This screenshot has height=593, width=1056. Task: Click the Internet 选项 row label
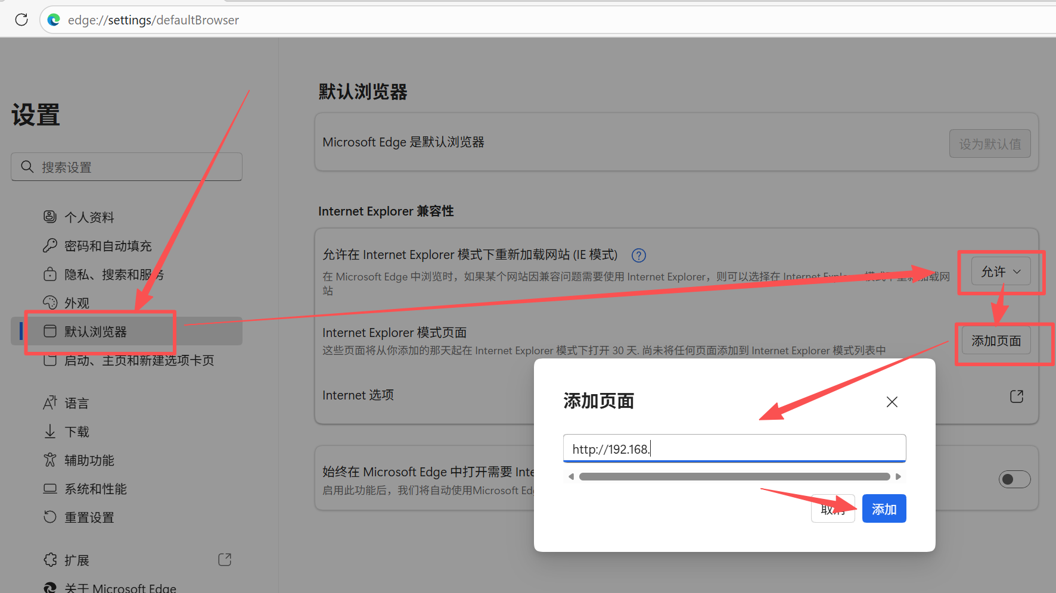(x=358, y=395)
